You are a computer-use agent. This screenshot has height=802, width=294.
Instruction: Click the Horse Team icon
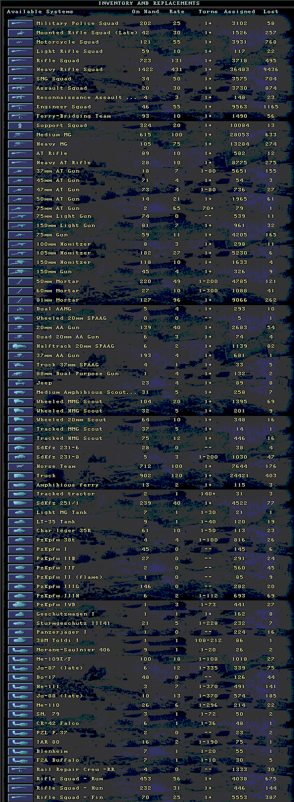[x=20, y=466]
